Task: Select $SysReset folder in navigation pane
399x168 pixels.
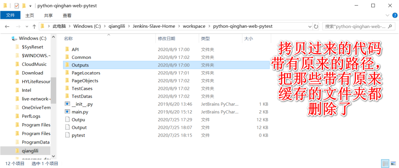Action: pos(33,47)
